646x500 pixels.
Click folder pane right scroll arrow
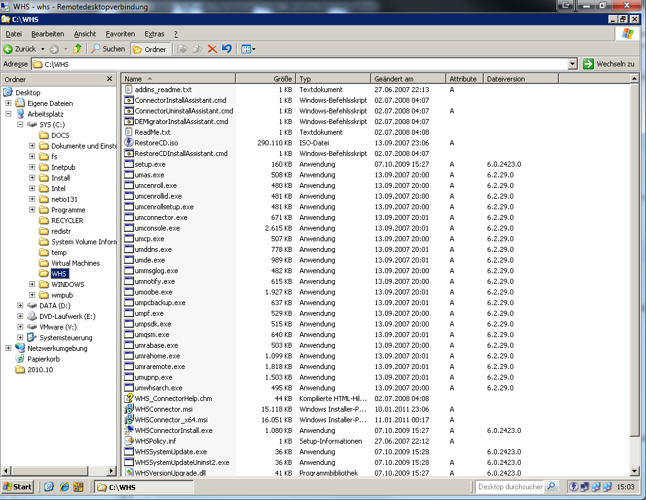[x=111, y=471]
